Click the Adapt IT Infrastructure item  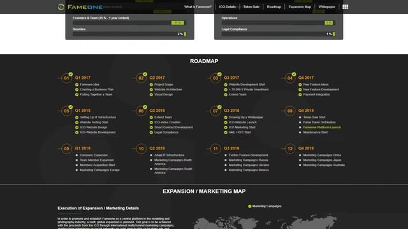click(x=169, y=155)
